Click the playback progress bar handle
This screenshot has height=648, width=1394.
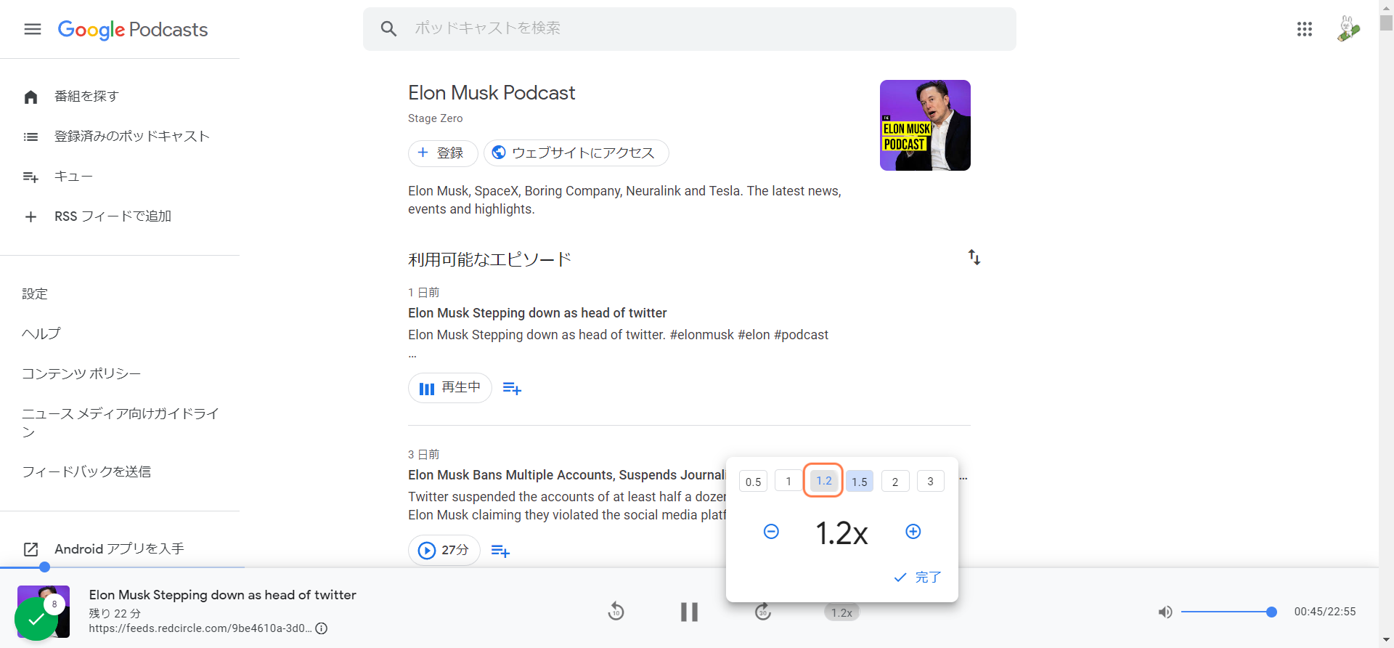[44, 567]
